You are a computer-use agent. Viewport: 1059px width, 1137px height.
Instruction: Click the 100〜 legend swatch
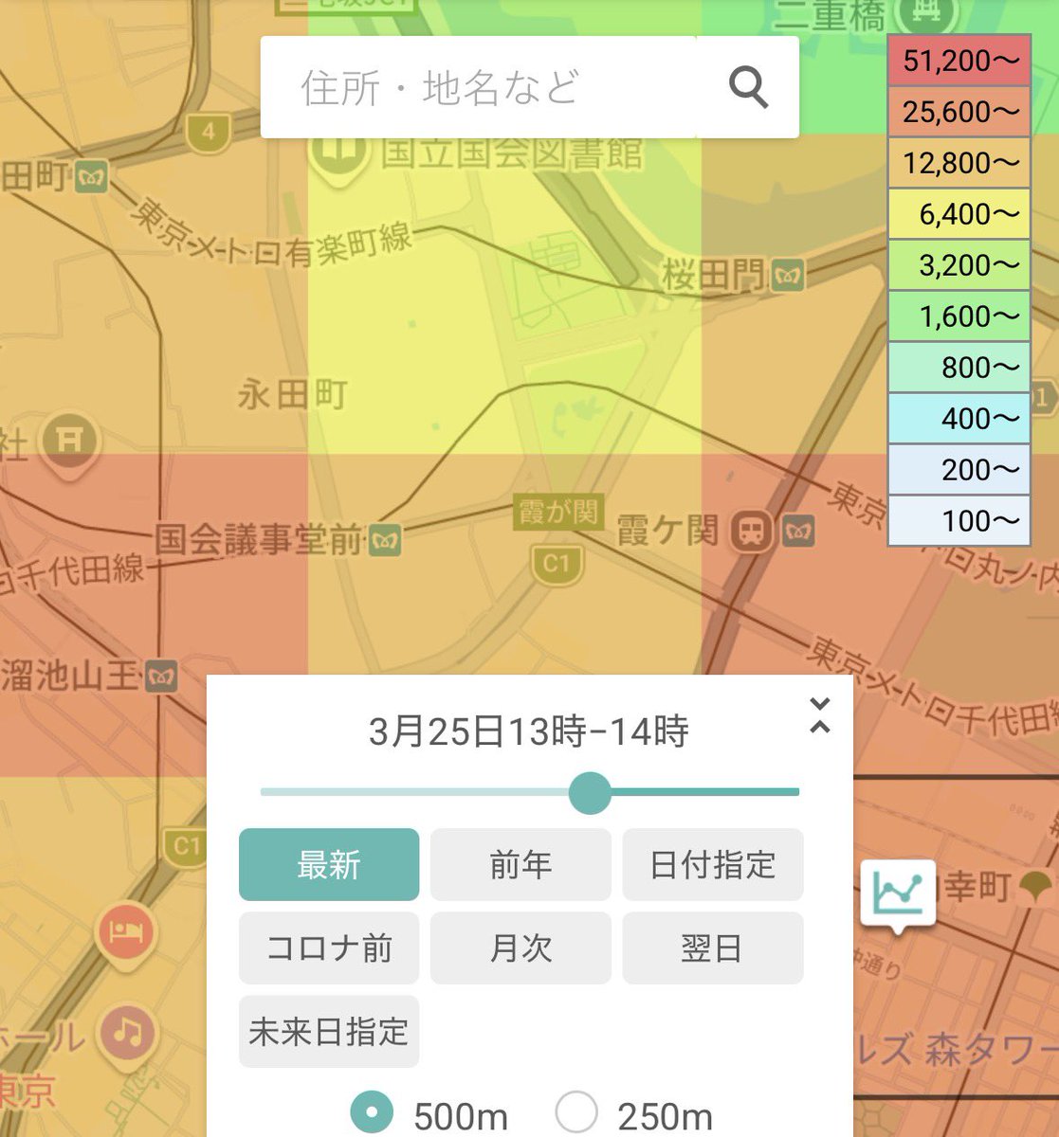(x=959, y=521)
